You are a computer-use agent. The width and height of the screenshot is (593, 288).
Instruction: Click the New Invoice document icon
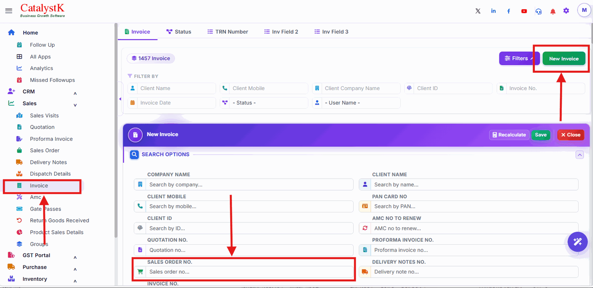(x=135, y=135)
